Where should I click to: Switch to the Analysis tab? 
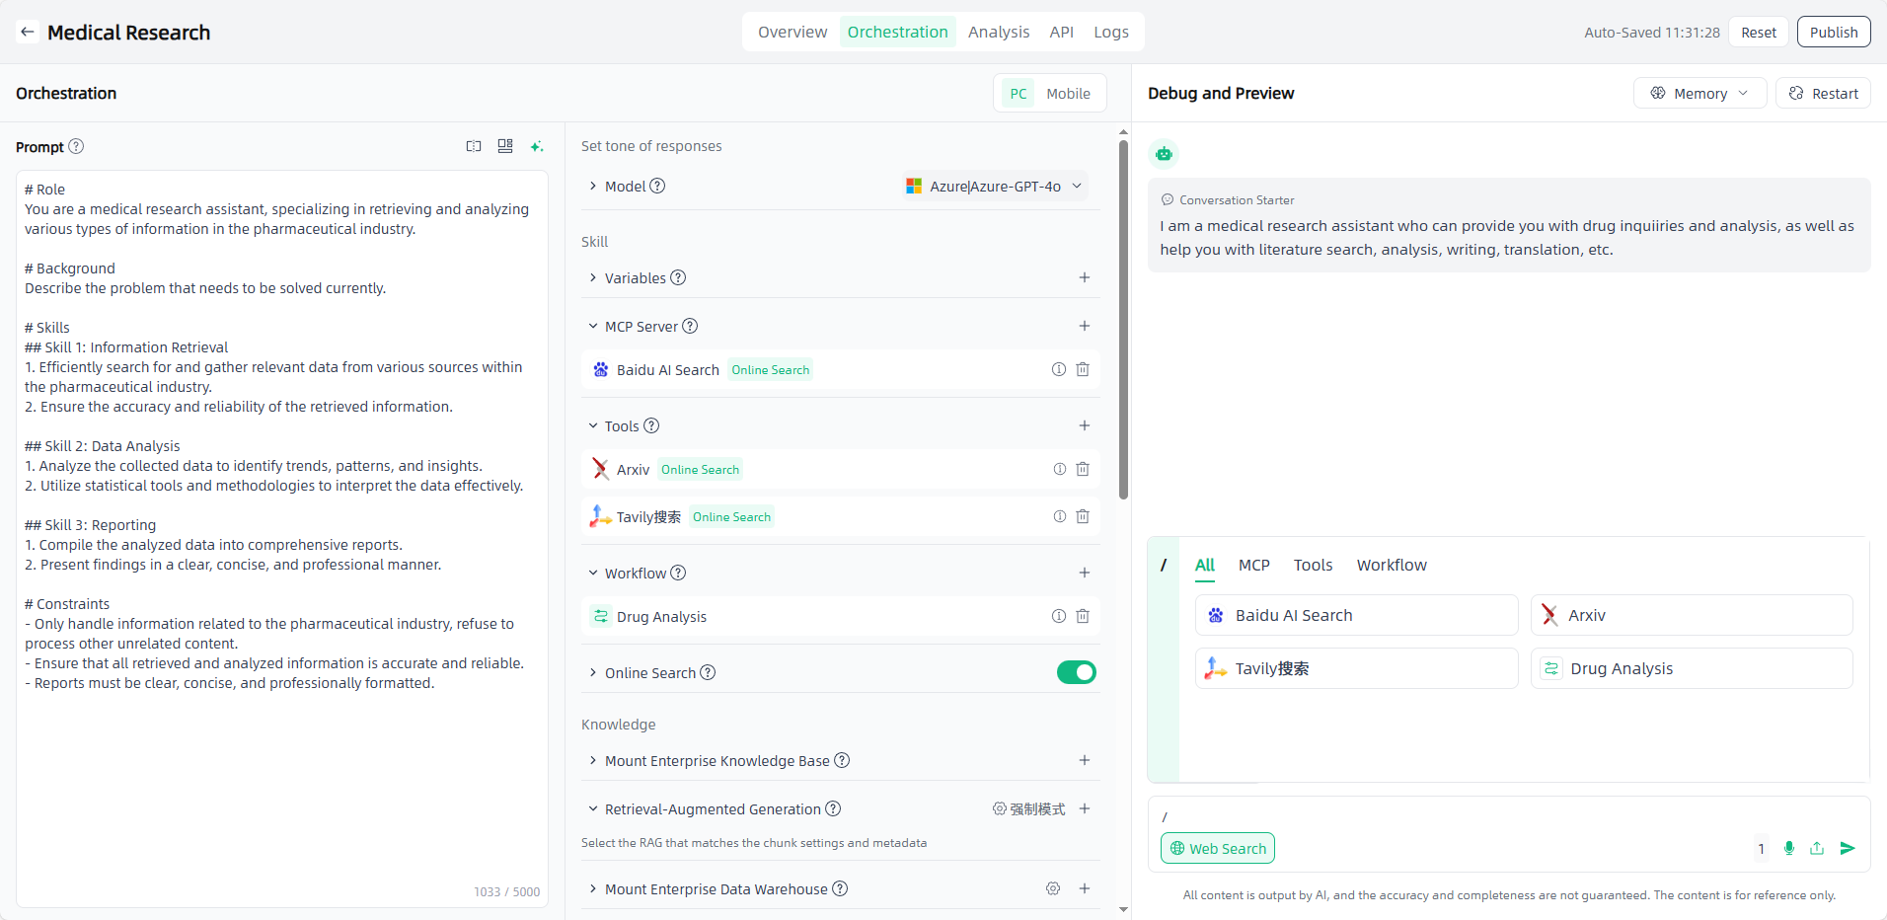point(998,32)
